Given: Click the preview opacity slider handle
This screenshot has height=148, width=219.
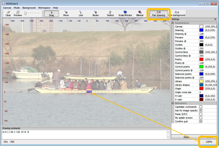Looking at the screenshot, I should [25, 13].
